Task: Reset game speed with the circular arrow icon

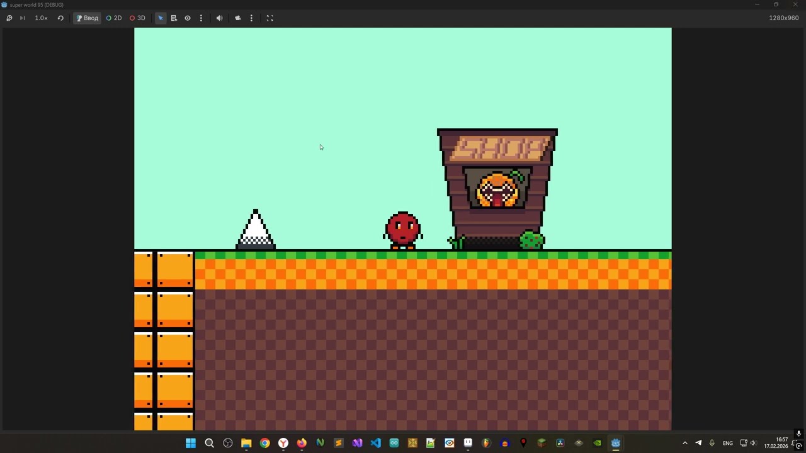Action: [60, 18]
